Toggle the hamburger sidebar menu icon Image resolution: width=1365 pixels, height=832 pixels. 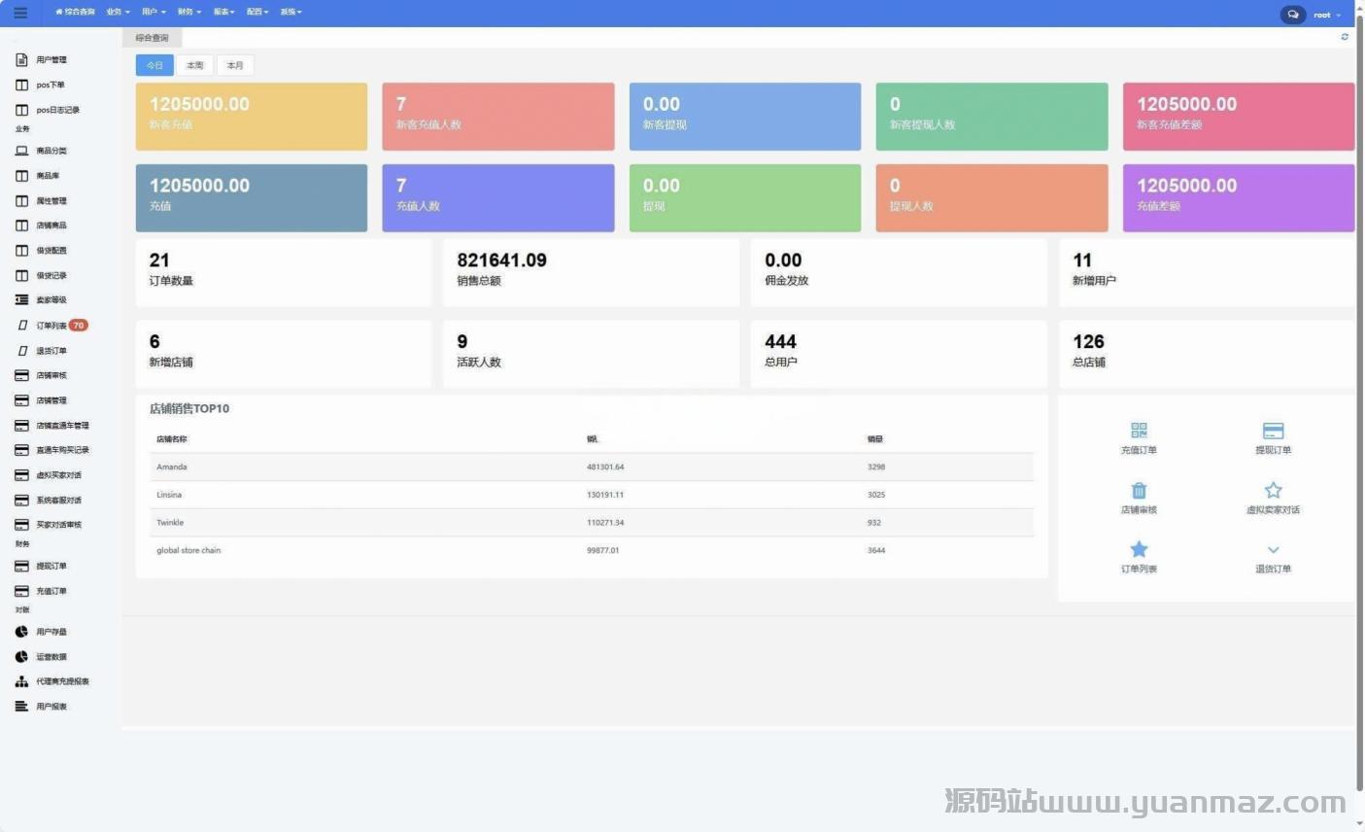[x=20, y=13]
